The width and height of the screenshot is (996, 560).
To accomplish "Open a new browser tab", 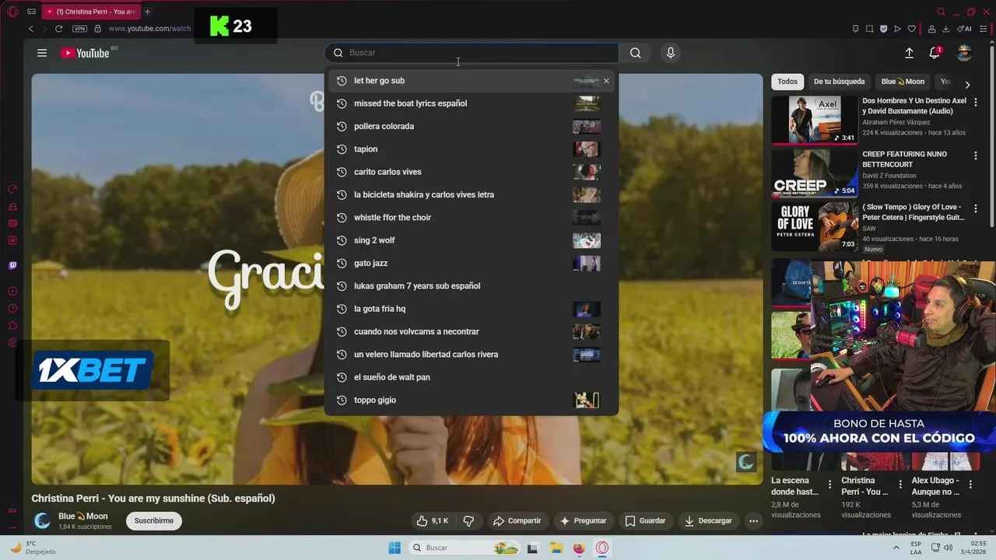I will (147, 12).
